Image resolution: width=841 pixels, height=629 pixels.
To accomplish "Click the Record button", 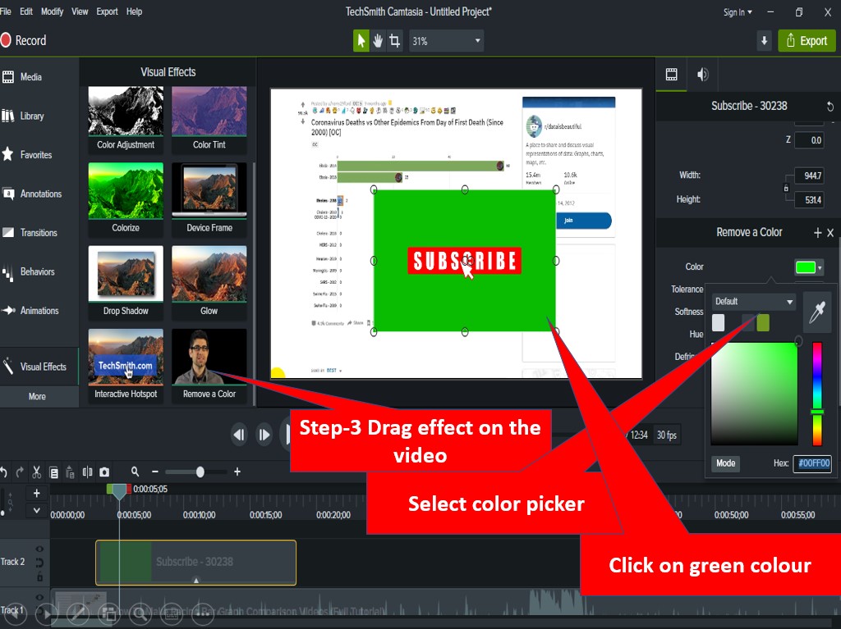I will pyautogui.click(x=24, y=40).
